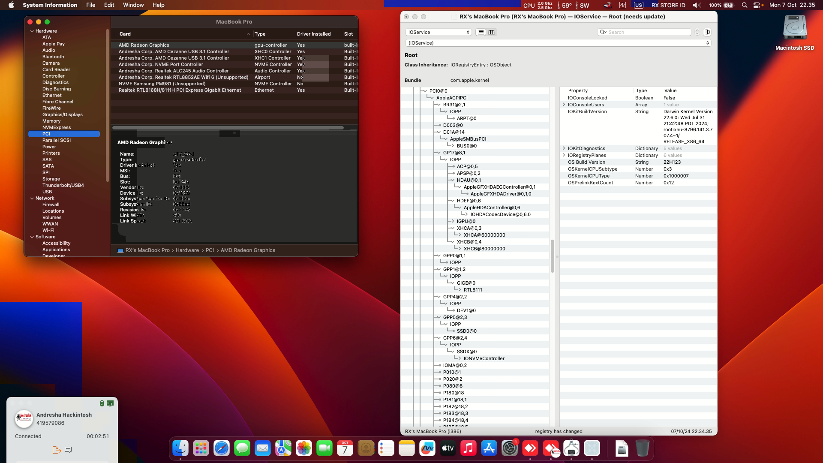Screen dimensions: 823x463
Task: Open Music app in the Dock
Action: [469, 448]
